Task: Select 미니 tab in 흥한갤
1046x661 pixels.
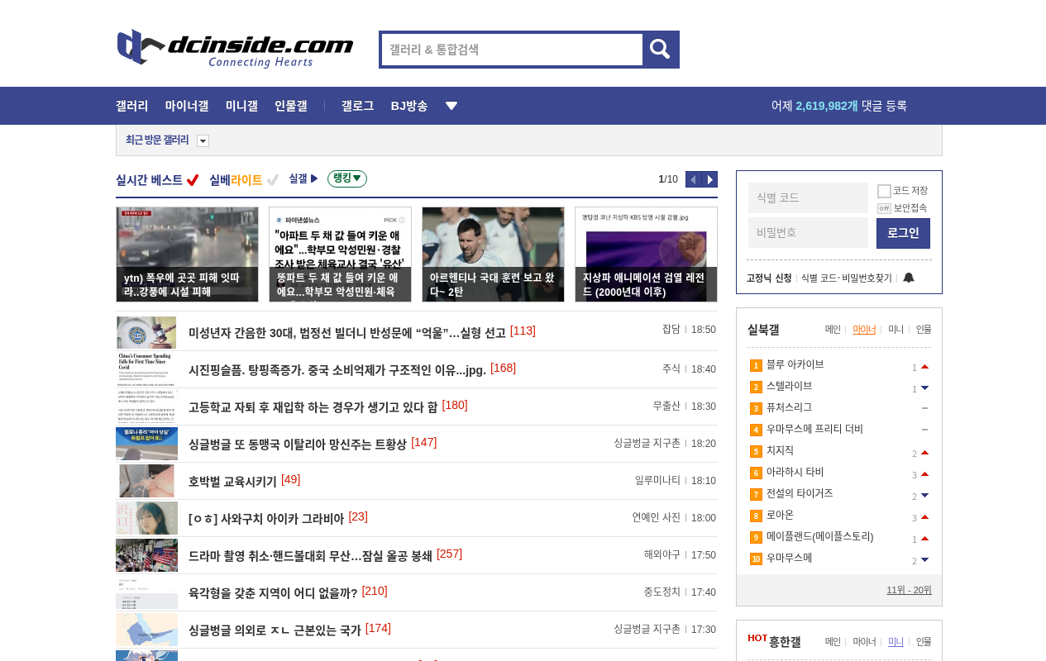Action: (x=896, y=641)
